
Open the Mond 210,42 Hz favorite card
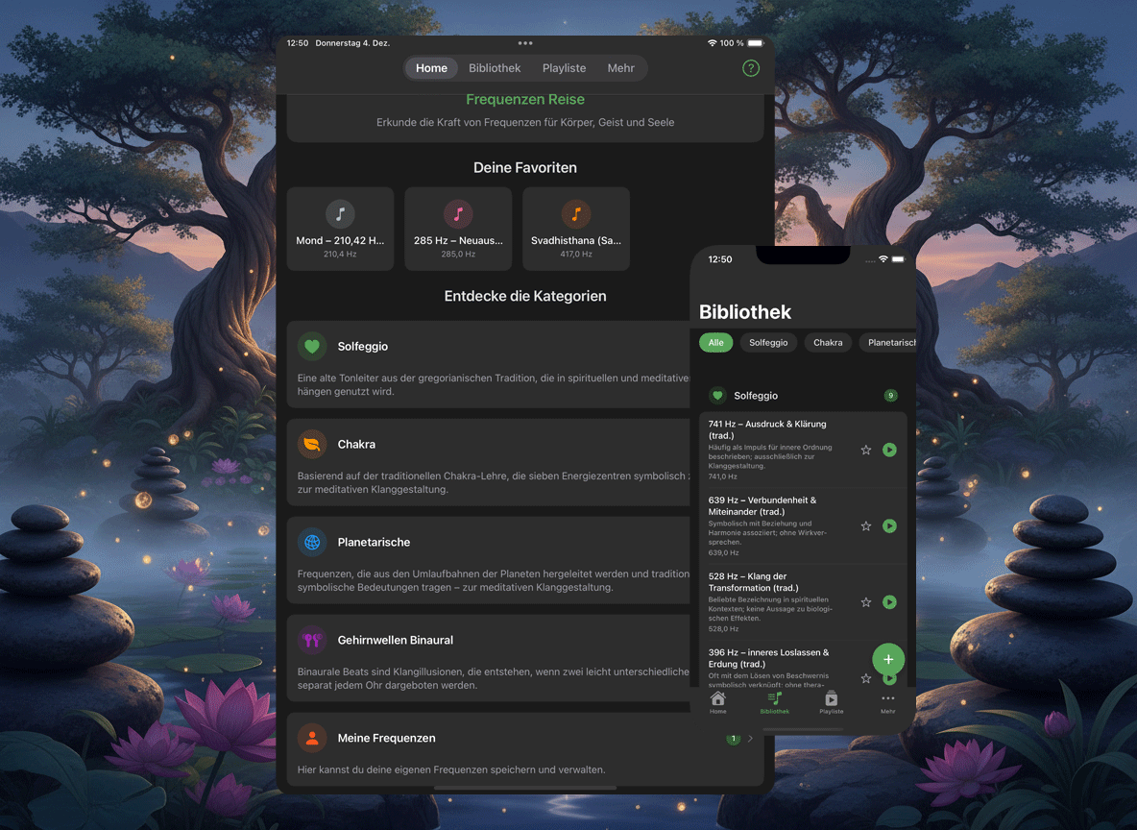(340, 229)
